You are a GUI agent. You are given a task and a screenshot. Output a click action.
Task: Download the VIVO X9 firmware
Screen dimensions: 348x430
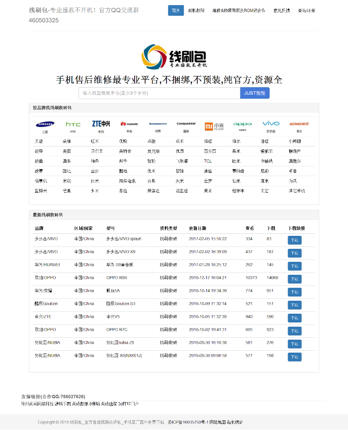295,253
